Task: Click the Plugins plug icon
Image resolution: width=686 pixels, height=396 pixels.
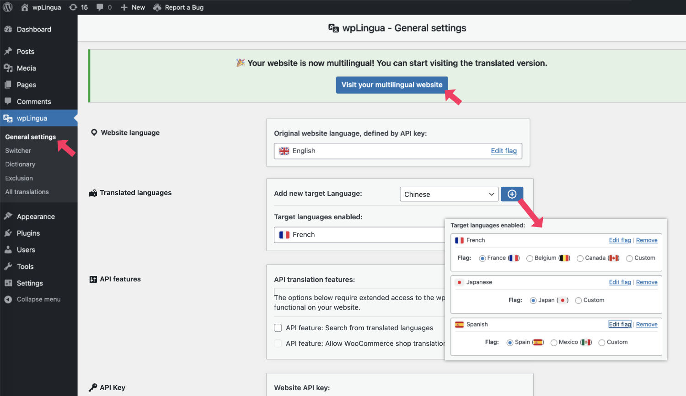Action: click(x=8, y=233)
